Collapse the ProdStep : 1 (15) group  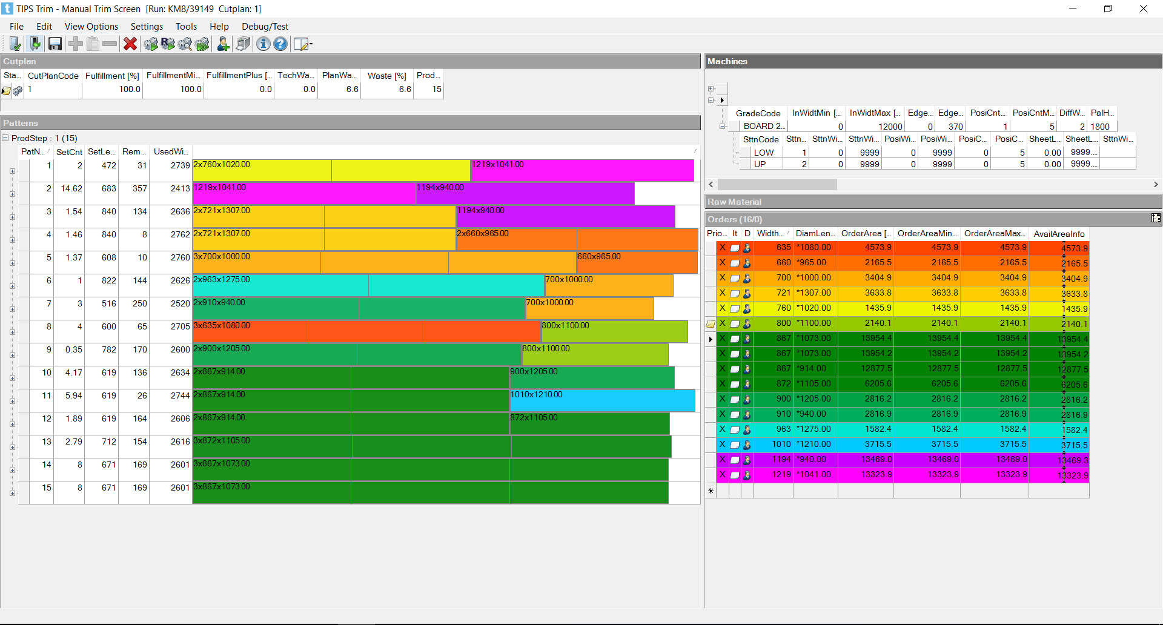pyautogui.click(x=5, y=138)
